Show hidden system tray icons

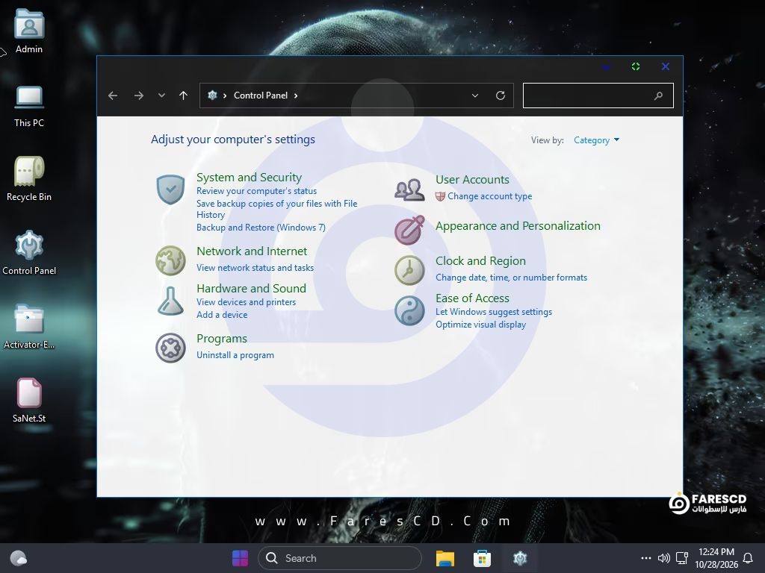click(x=646, y=558)
